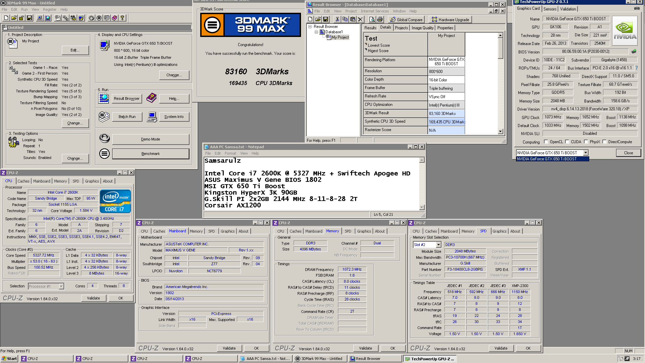This screenshot has width=645, height=363.
Task: Click the Windows Start button
Action: click(9, 359)
